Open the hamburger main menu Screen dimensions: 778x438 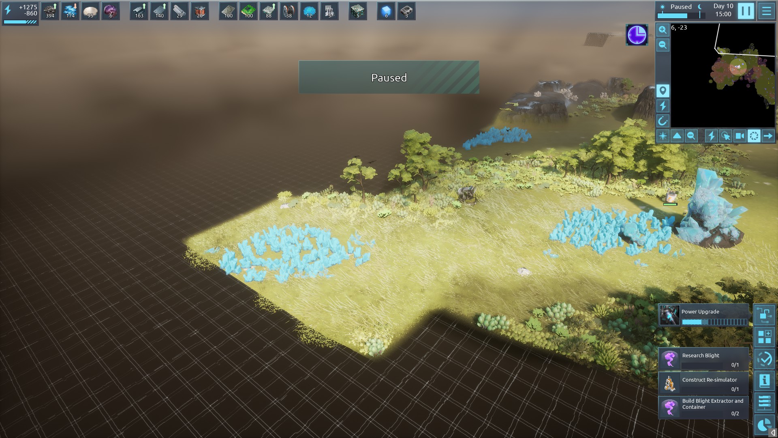pos(766,11)
